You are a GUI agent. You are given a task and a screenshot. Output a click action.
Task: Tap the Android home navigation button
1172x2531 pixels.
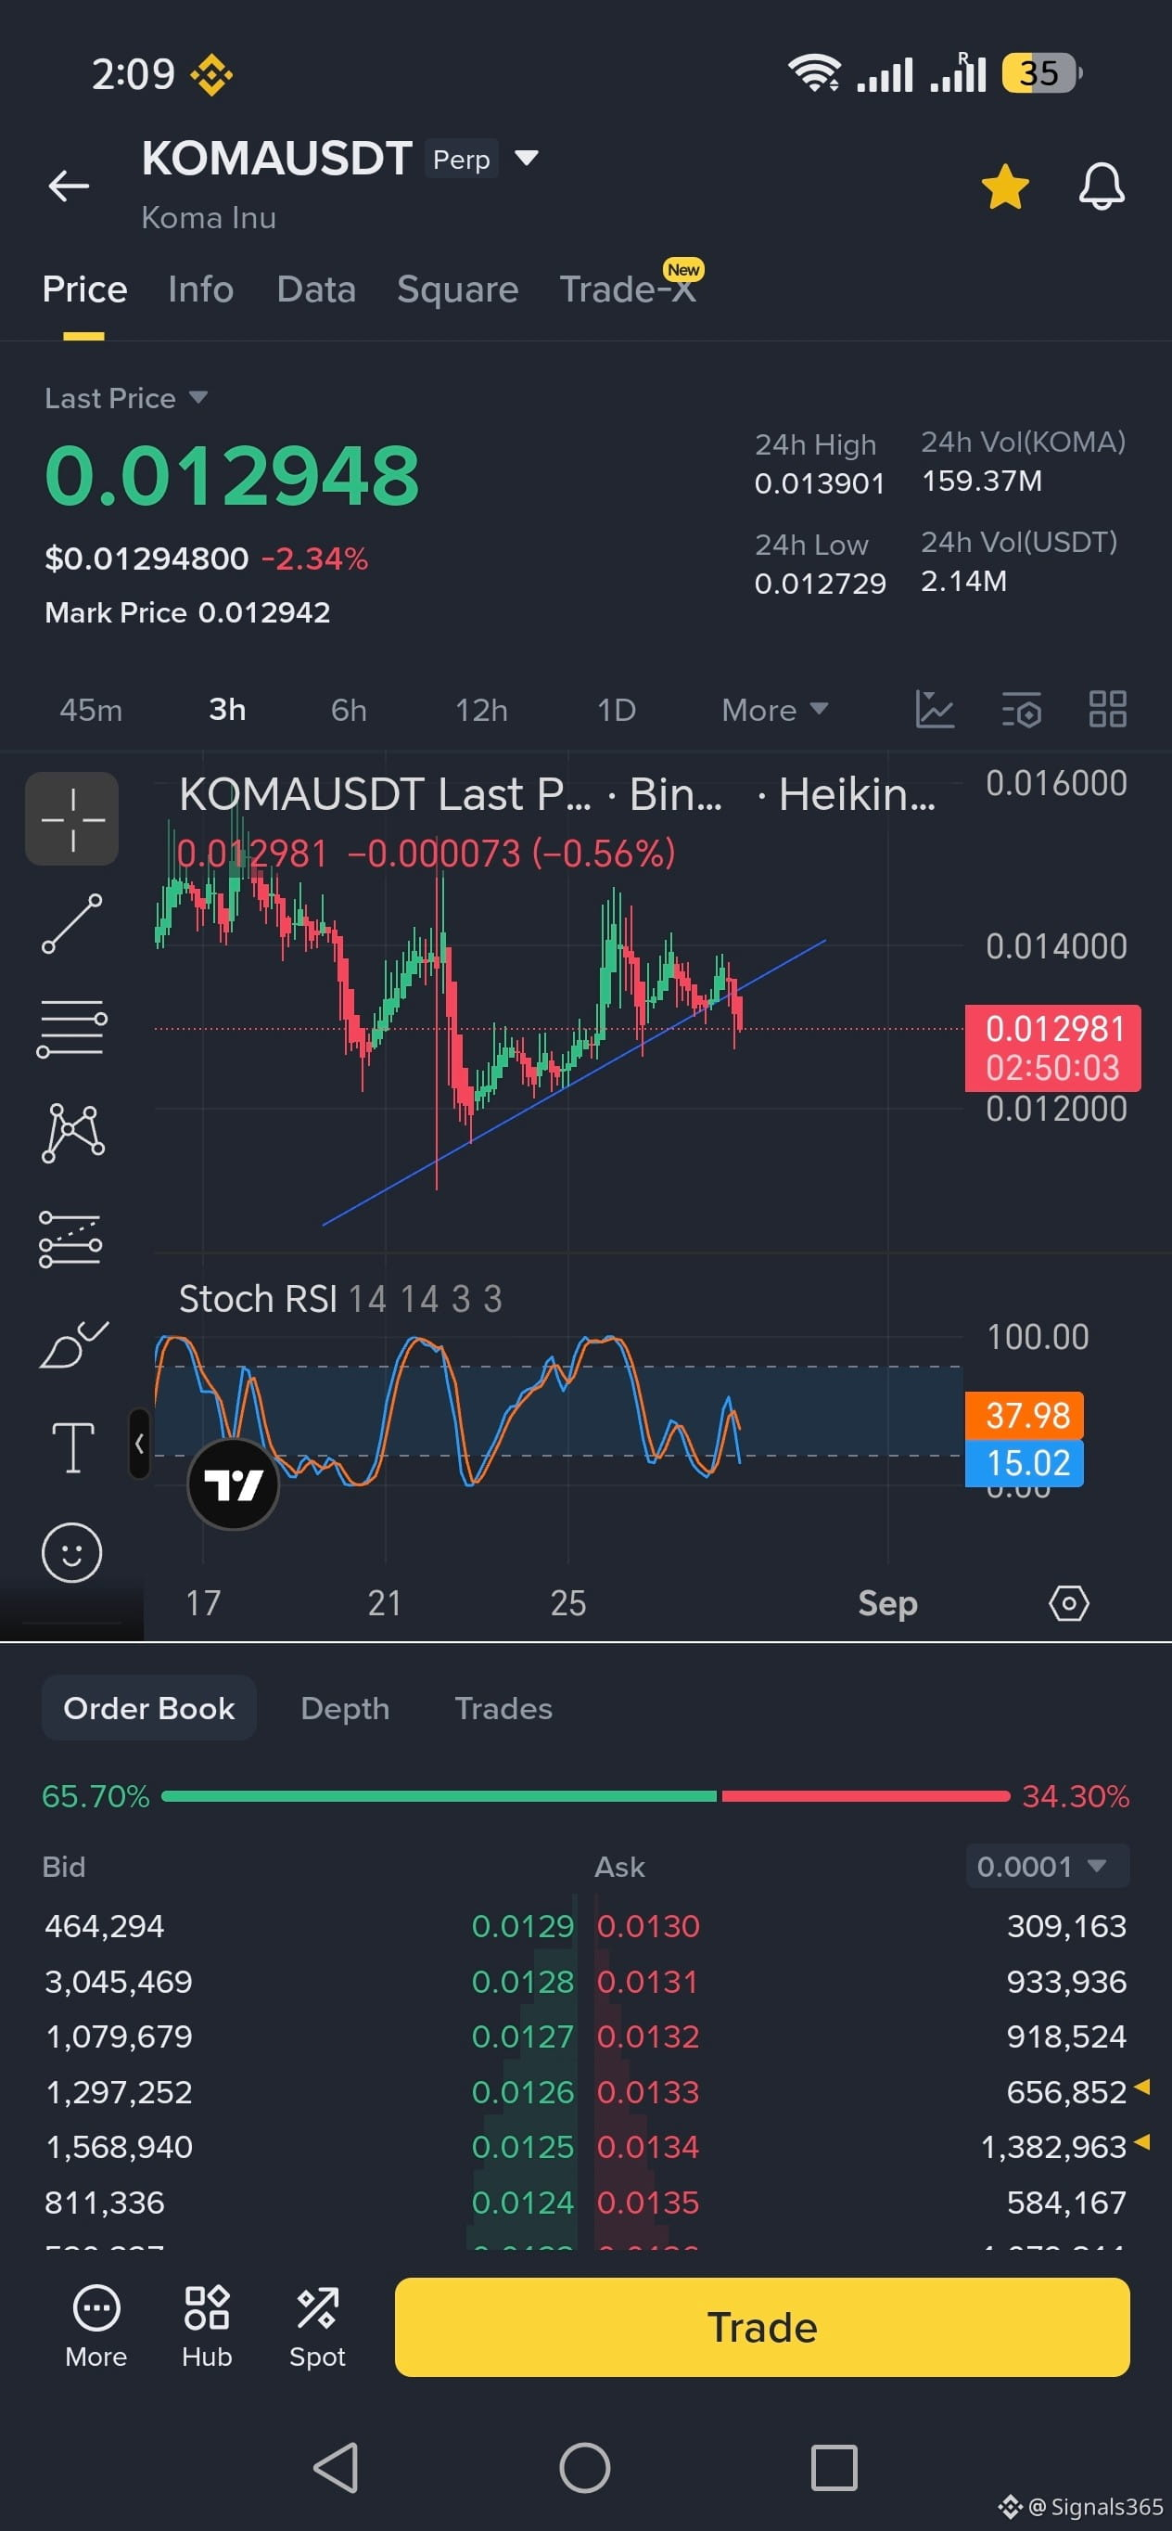(x=585, y=2467)
